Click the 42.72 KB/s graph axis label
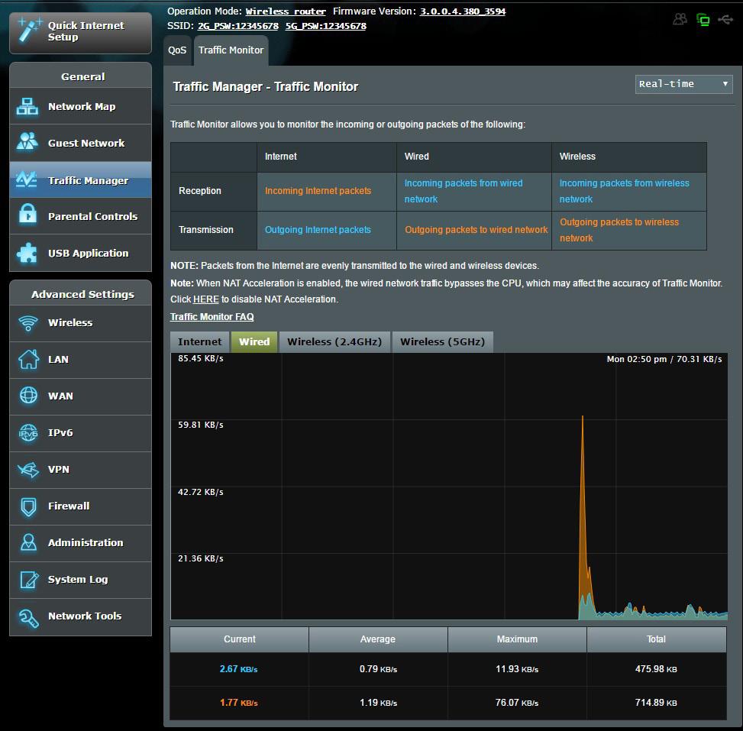 tap(200, 492)
